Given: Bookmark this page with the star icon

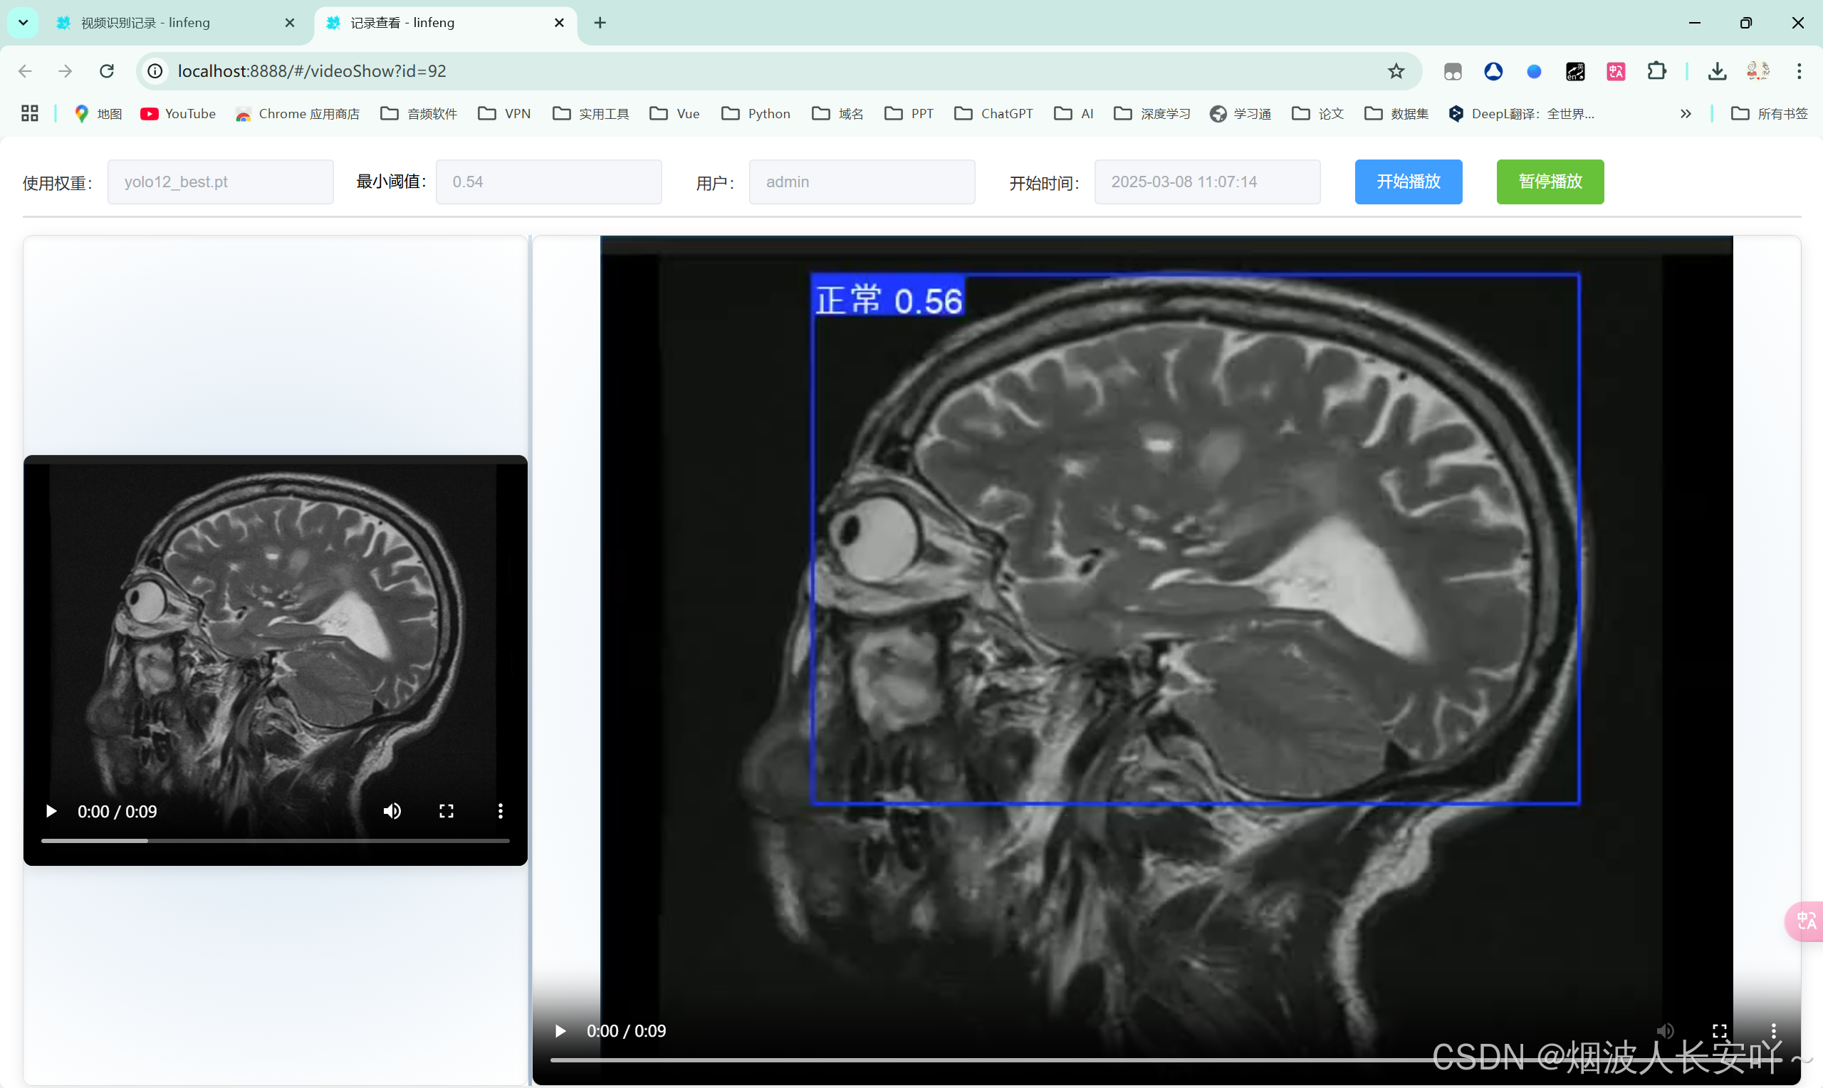Looking at the screenshot, I should coord(1396,71).
